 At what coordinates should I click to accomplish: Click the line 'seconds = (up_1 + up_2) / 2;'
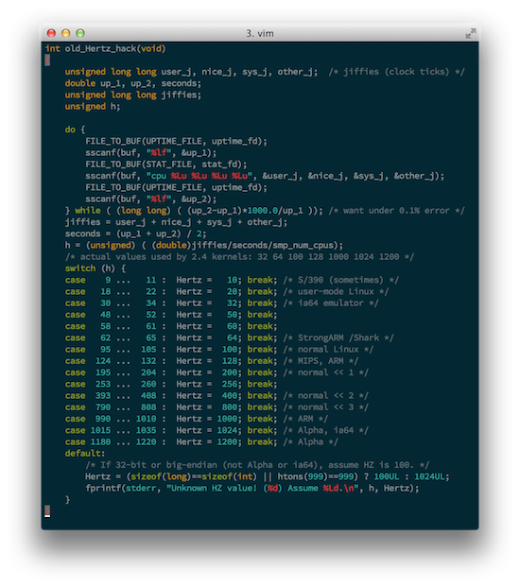pos(135,234)
